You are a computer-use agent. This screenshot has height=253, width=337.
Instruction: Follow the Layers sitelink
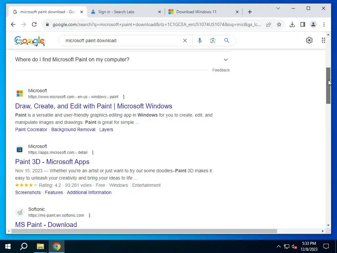click(106, 129)
